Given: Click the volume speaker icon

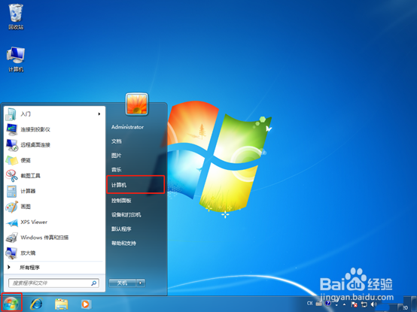Looking at the screenshot, I should [374, 304].
